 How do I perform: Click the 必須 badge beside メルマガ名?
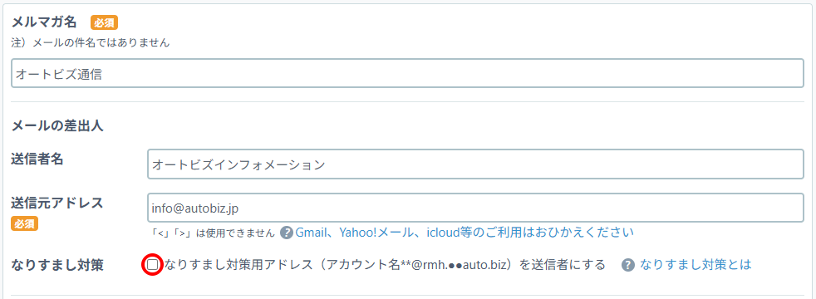[x=105, y=22]
